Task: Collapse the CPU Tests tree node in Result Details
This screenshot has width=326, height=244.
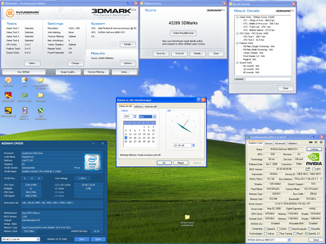Action: [x=237, y=33]
